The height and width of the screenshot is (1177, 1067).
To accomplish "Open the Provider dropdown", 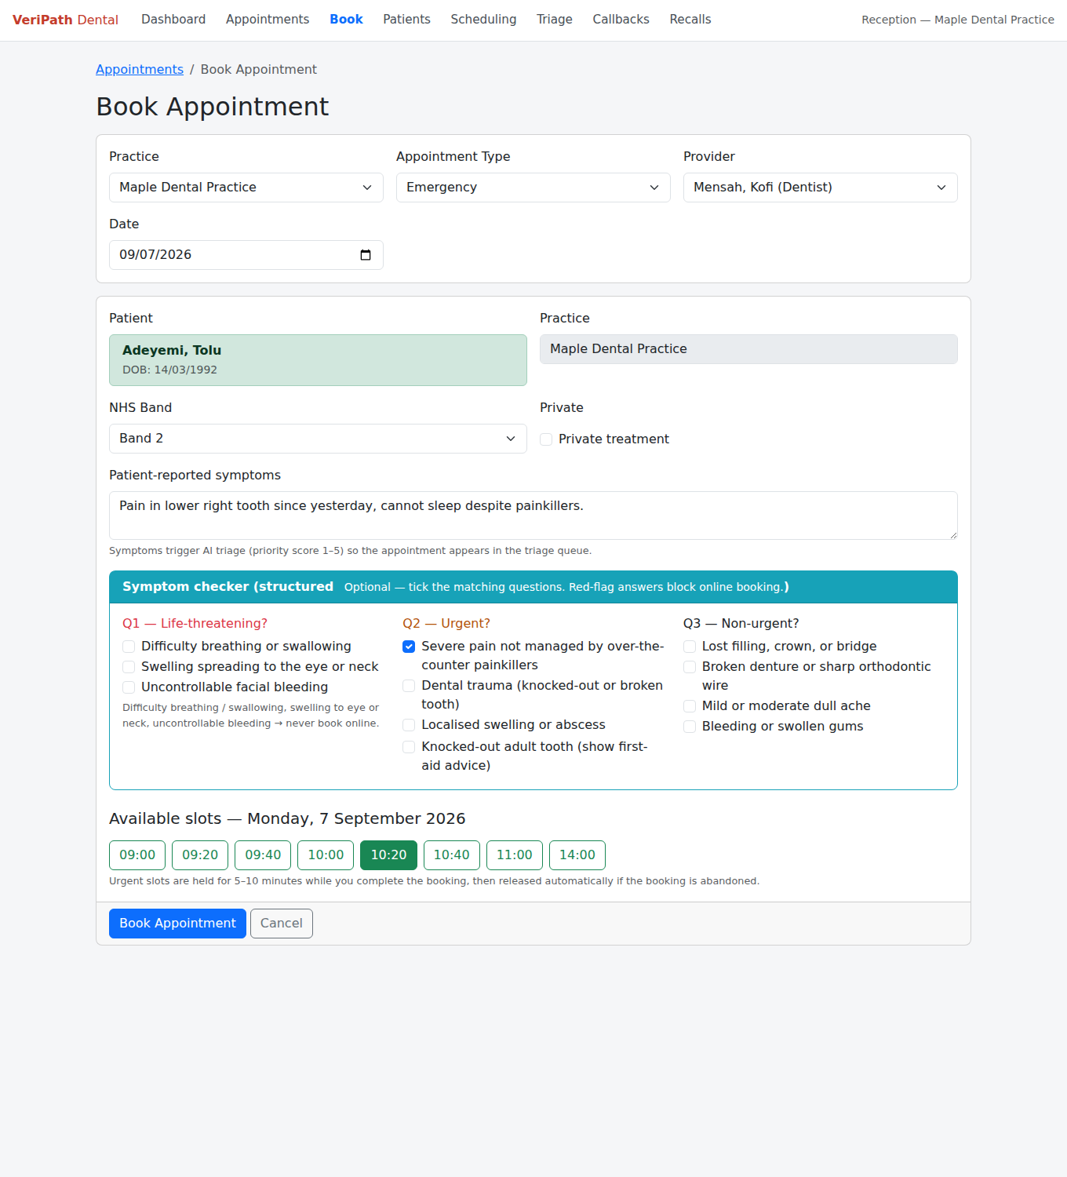I will point(821,188).
